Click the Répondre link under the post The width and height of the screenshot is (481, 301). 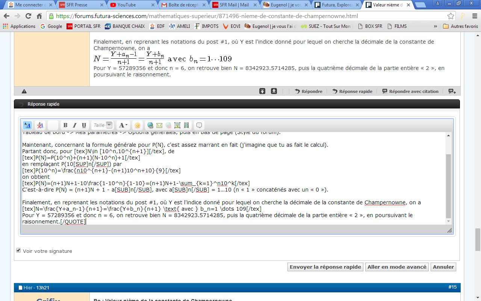pos(309,91)
